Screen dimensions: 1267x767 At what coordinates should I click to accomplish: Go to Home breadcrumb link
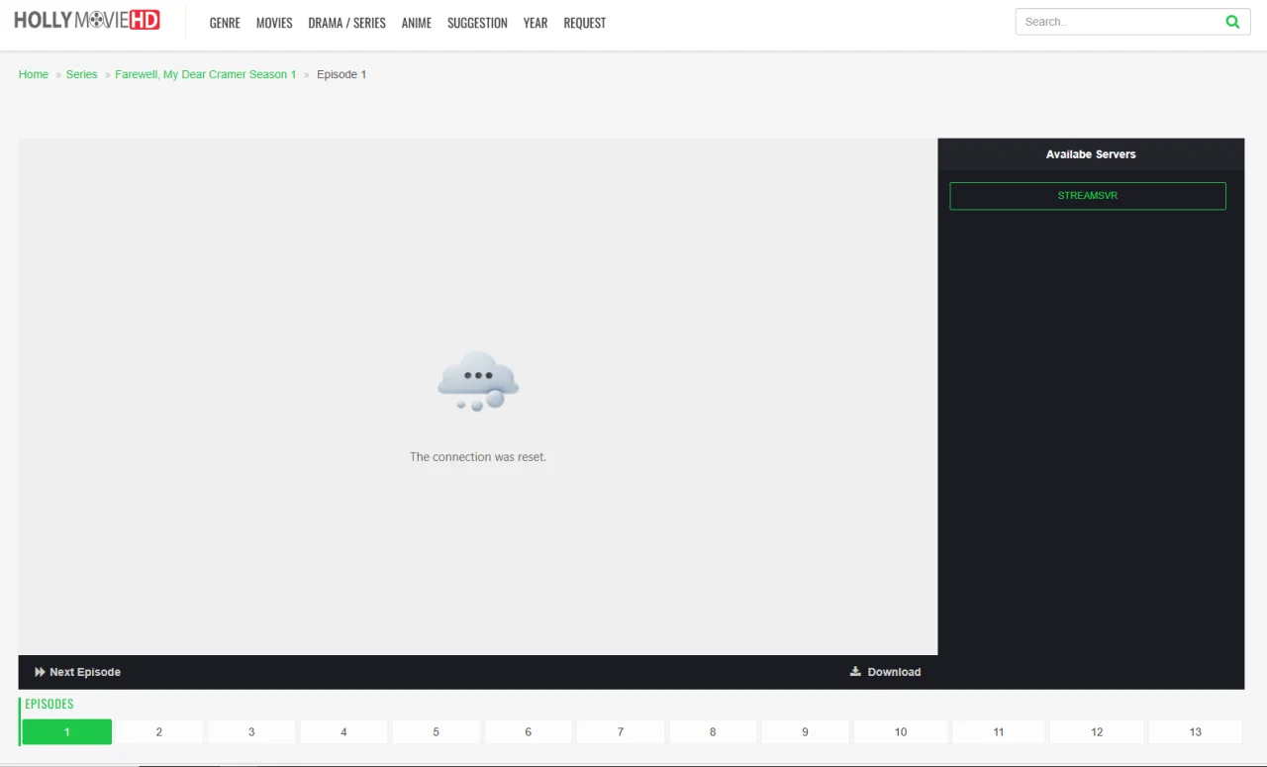coord(34,74)
